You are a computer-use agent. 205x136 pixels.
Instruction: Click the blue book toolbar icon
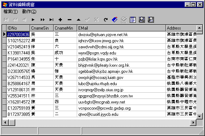pyautogui.click(x=115, y=20)
